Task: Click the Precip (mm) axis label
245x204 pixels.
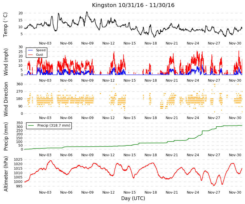Action: click(x=5, y=136)
